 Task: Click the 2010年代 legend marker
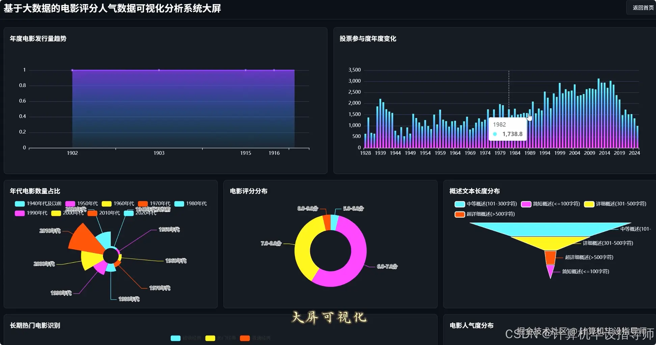pos(92,213)
